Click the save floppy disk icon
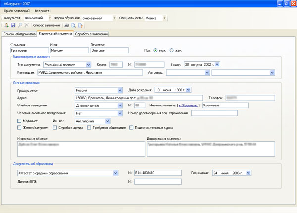297x213 pixels. click(x=13, y=25)
